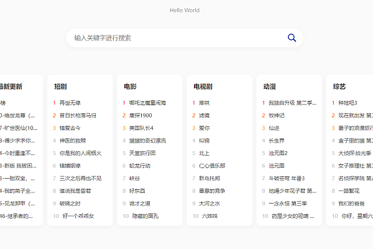Open 再世无缘 in the short drama list
This screenshot has height=249, width=373.
pos(70,103)
